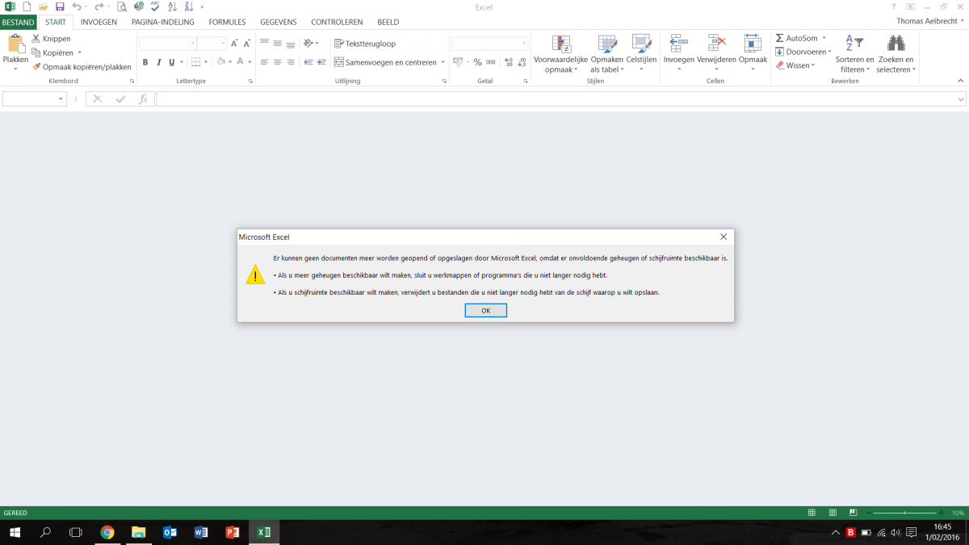Click the name box input

point(34,99)
